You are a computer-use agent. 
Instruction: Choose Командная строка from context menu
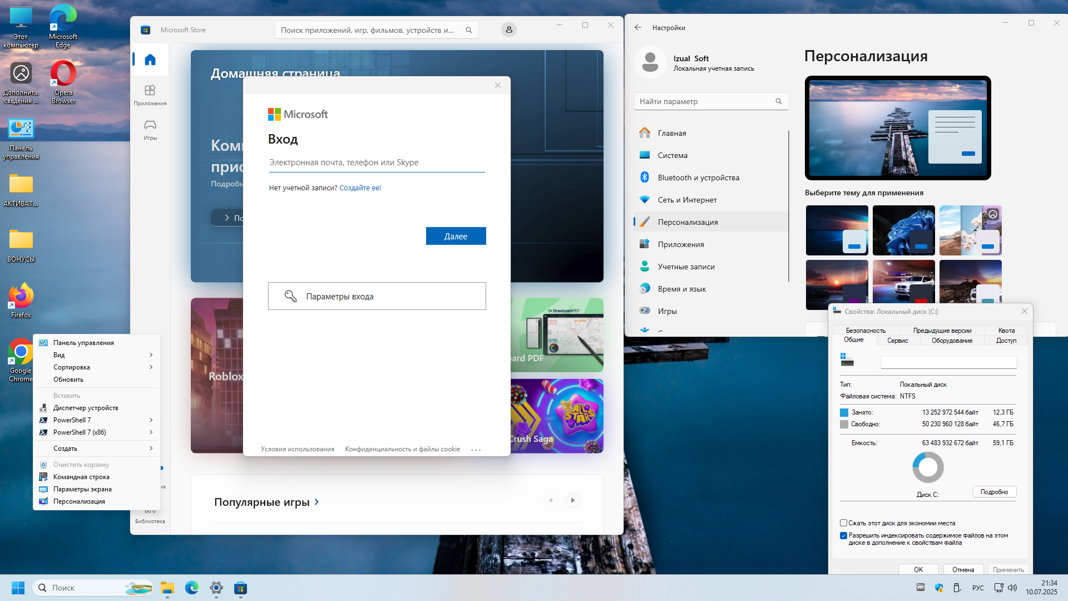(98, 477)
